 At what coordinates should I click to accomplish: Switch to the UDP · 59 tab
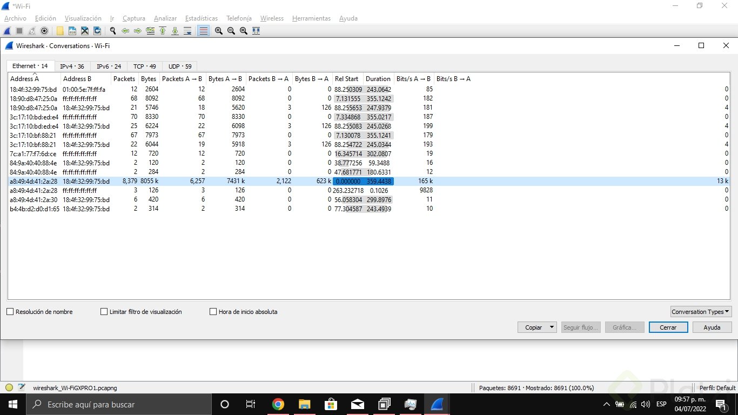coord(180,66)
